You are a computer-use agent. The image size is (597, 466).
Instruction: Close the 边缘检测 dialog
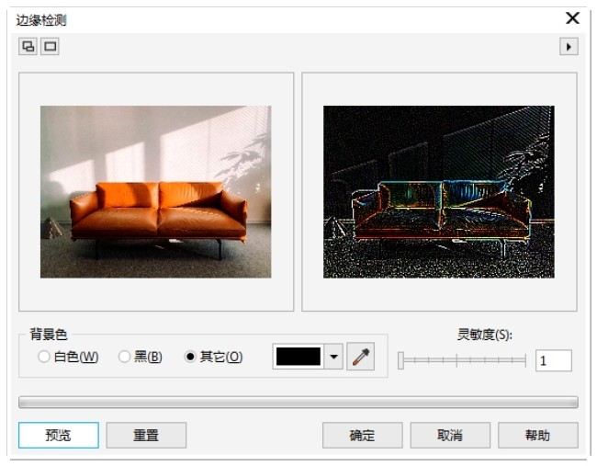tap(572, 17)
